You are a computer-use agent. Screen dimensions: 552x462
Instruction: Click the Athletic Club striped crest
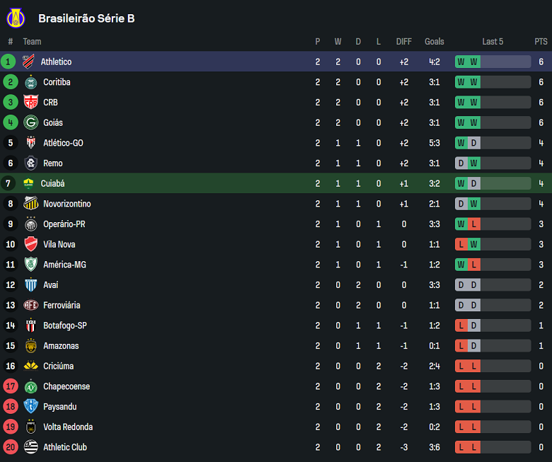click(30, 447)
